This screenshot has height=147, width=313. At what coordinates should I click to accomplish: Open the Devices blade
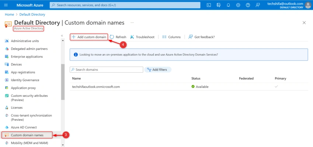point(16,64)
